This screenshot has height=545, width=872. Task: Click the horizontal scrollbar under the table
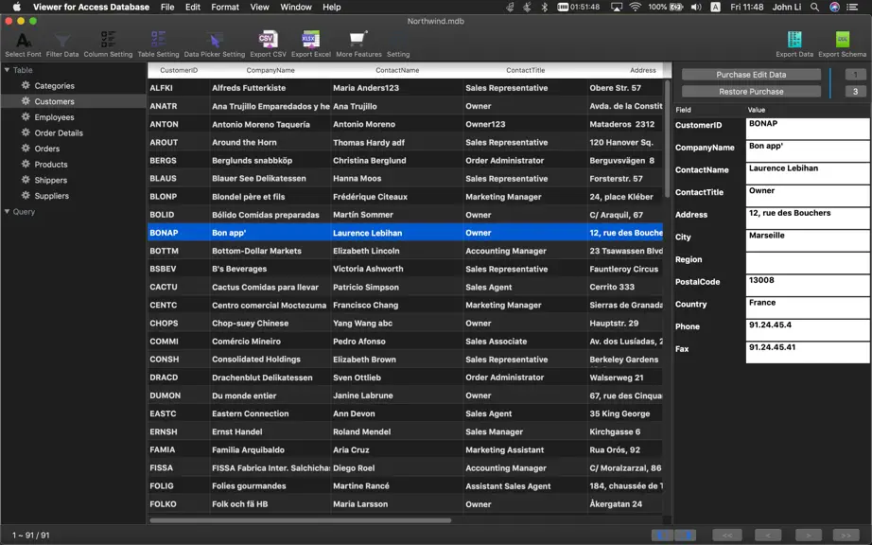[x=301, y=520]
